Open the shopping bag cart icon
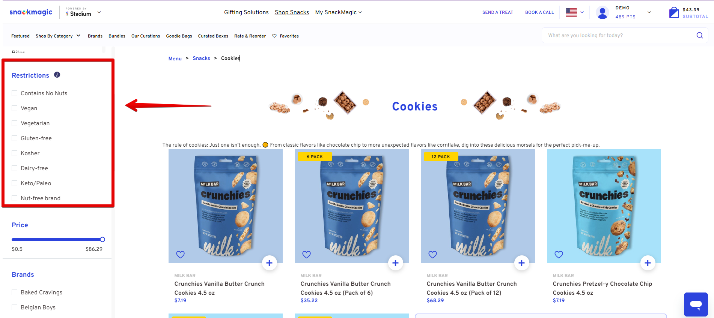 pyautogui.click(x=674, y=12)
